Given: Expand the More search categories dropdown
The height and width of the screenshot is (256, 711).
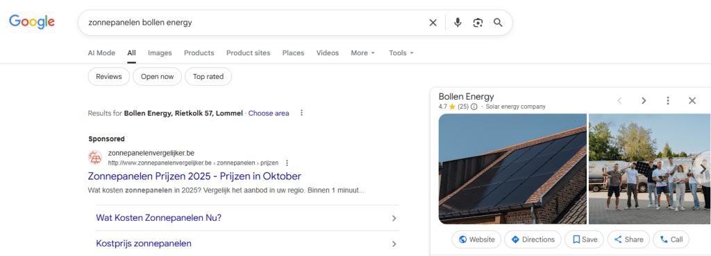Looking at the screenshot, I should point(363,53).
